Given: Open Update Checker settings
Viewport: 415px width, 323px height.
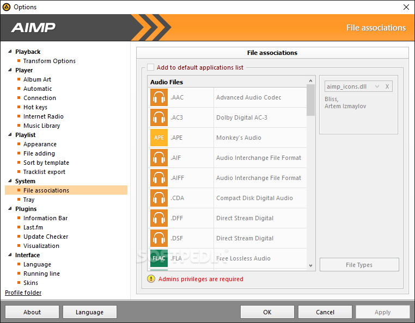Looking at the screenshot, I should point(46,237).
